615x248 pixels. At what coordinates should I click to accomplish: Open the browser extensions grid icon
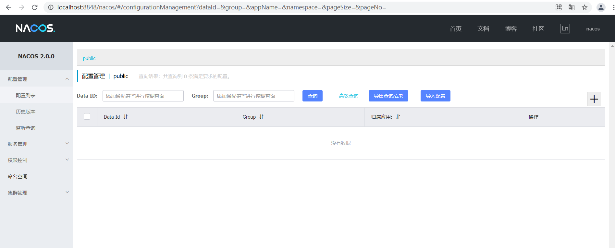pos(559,7)
